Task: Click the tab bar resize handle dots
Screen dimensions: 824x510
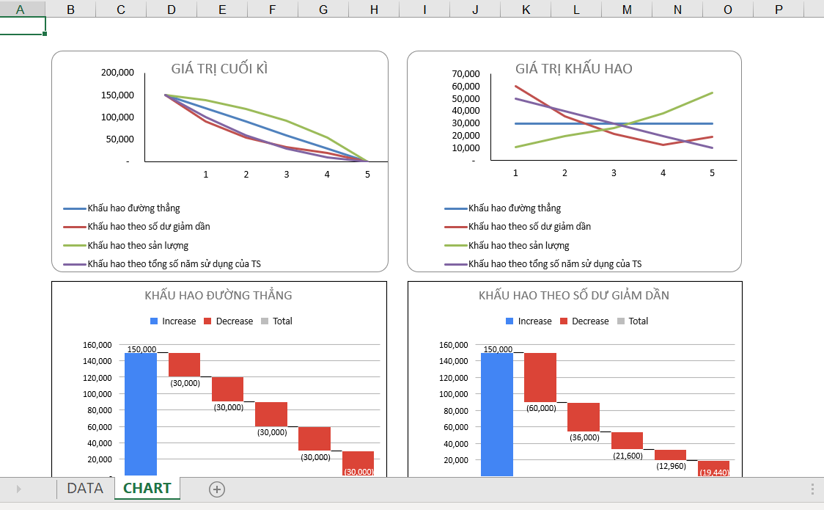Action: [812, 489]
